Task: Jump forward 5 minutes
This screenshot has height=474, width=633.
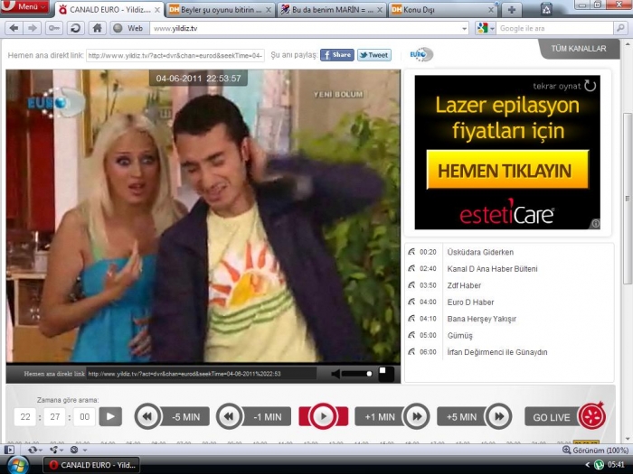Action: click(x=475, y=416)
